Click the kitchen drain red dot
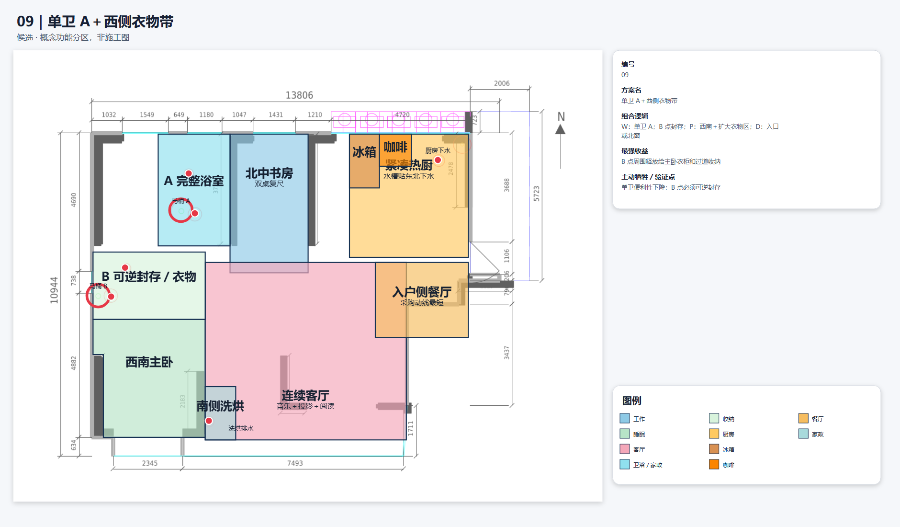The width and height of the screenshot is (900, 527). coord(438,160)
